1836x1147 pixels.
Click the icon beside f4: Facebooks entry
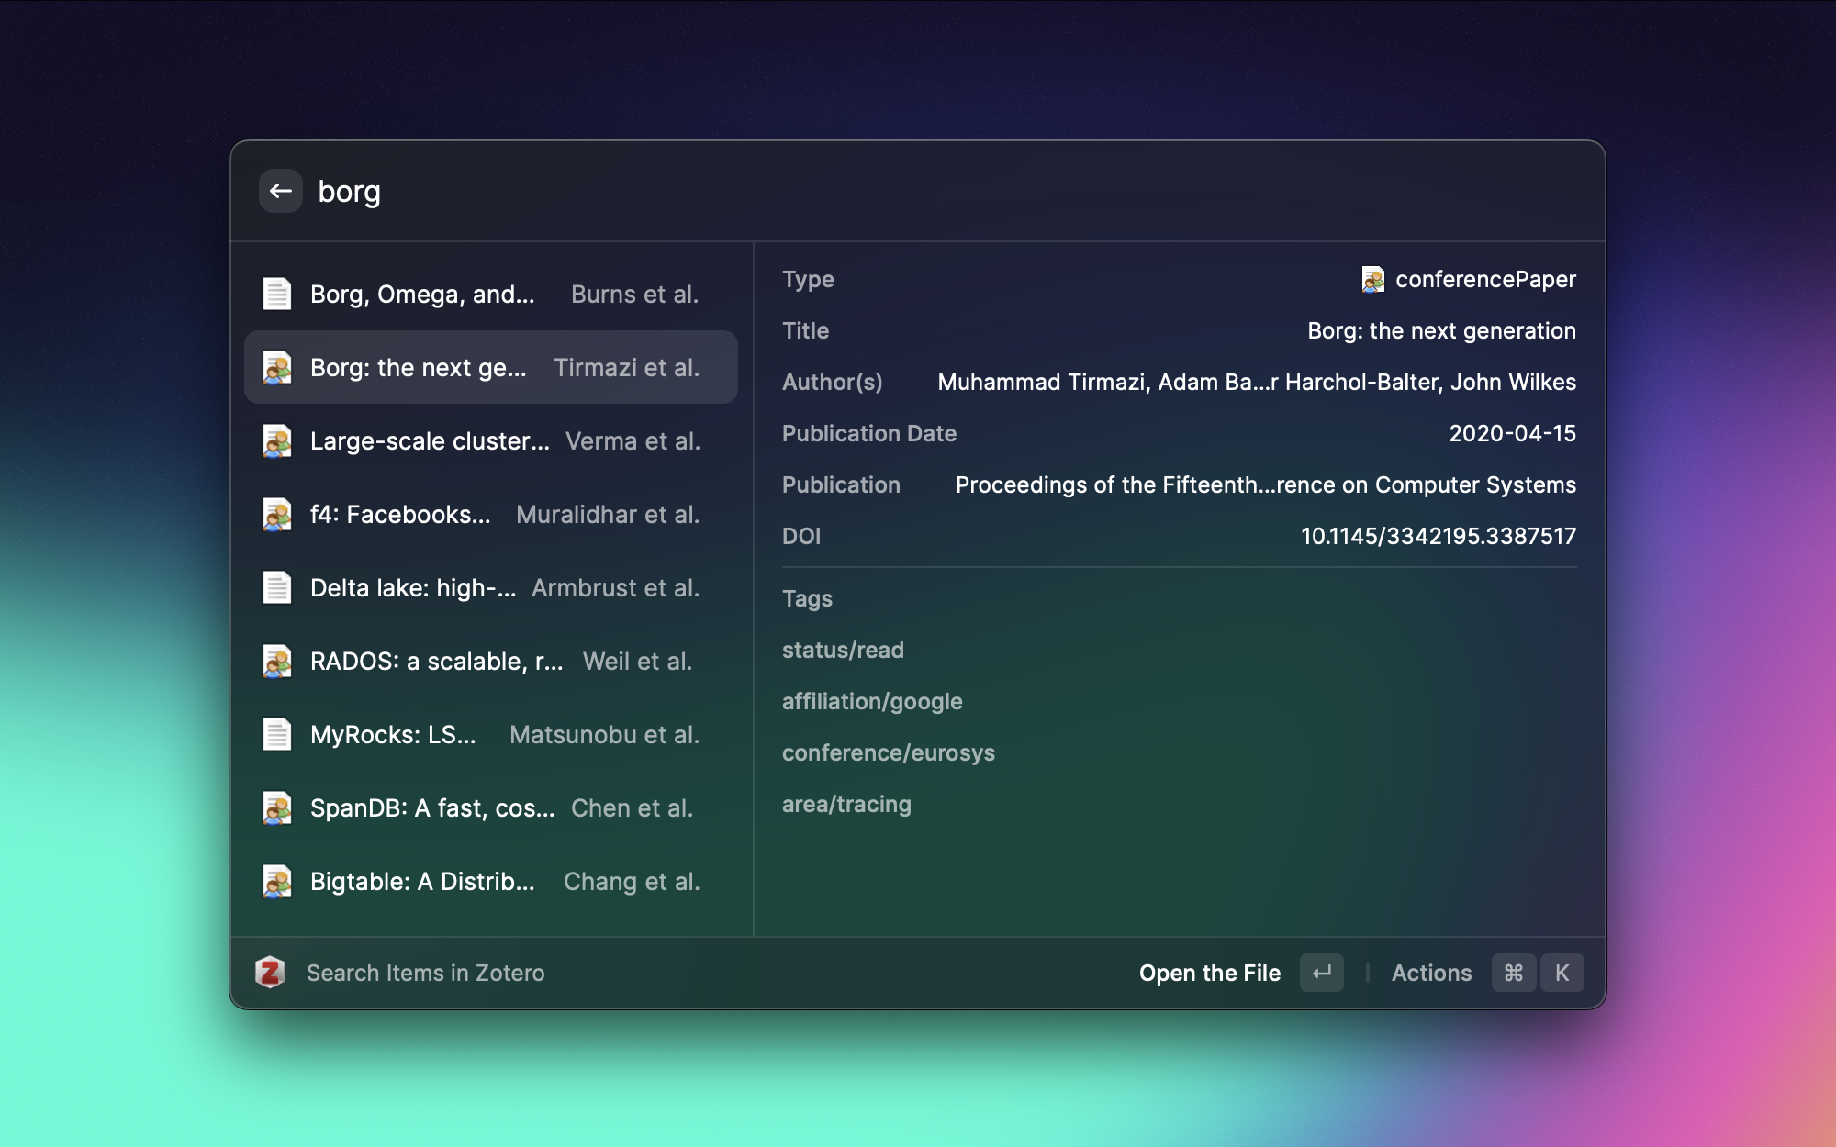pos(276,515)
